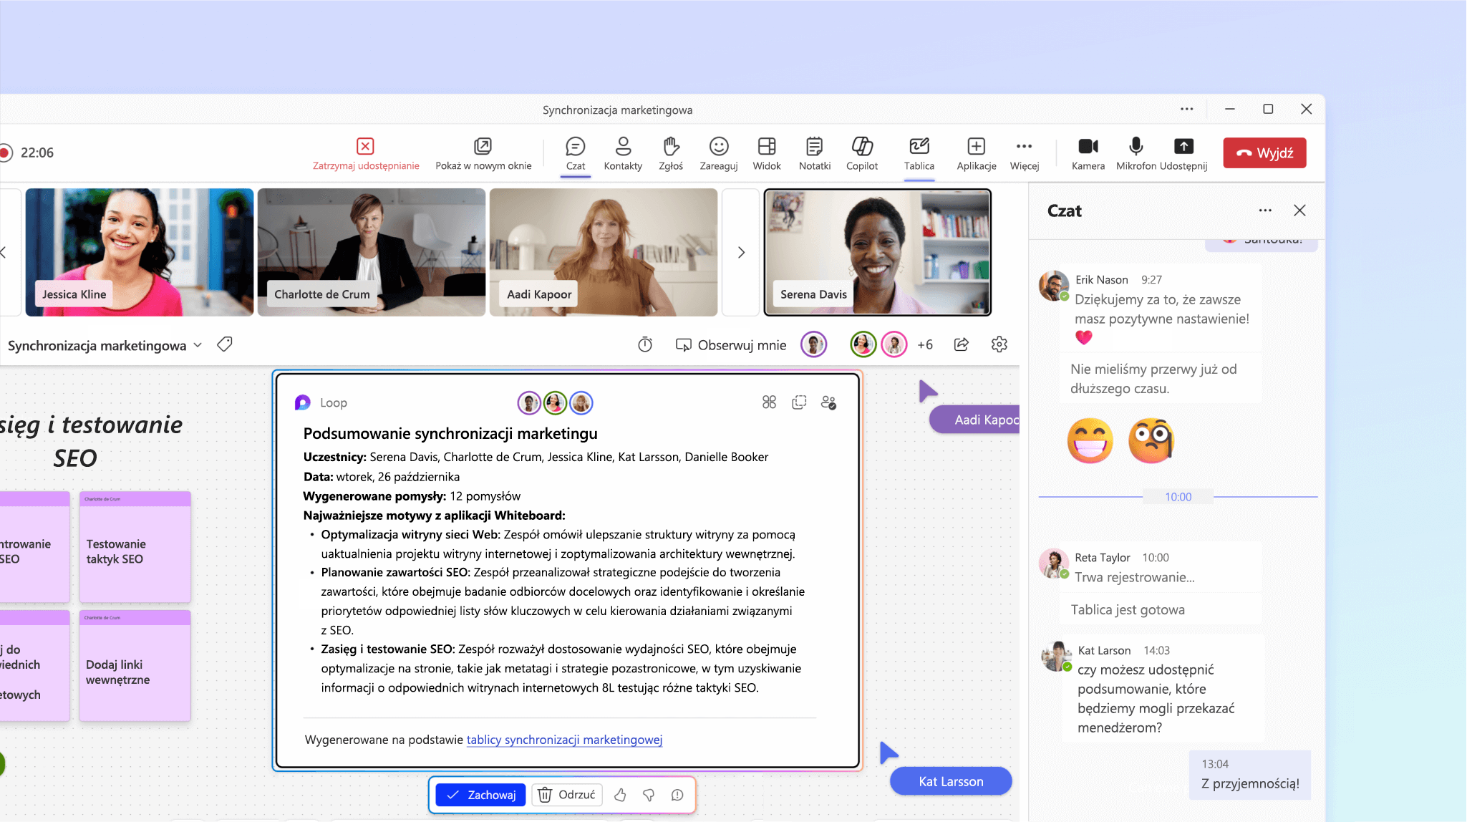This screenshot has height=822, width=1467.
Task: Mute or unmute the Mikrofon
Action: pos(1136,153)
